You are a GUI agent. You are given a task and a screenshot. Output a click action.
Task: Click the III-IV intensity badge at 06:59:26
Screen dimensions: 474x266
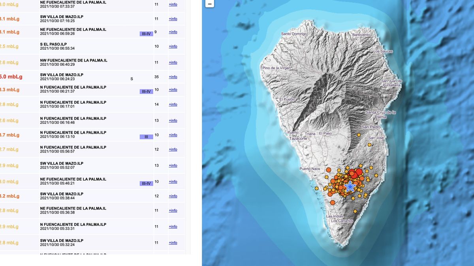pyautogui.click(x=146, y=34)
